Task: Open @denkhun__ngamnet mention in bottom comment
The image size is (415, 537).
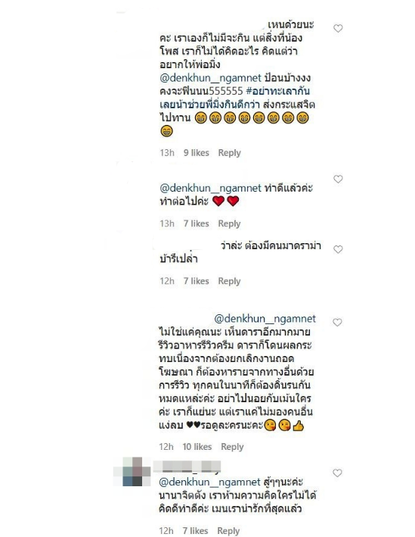Action: point(209,482)
